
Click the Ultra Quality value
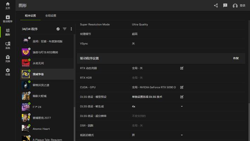click(x=140, y=24)
